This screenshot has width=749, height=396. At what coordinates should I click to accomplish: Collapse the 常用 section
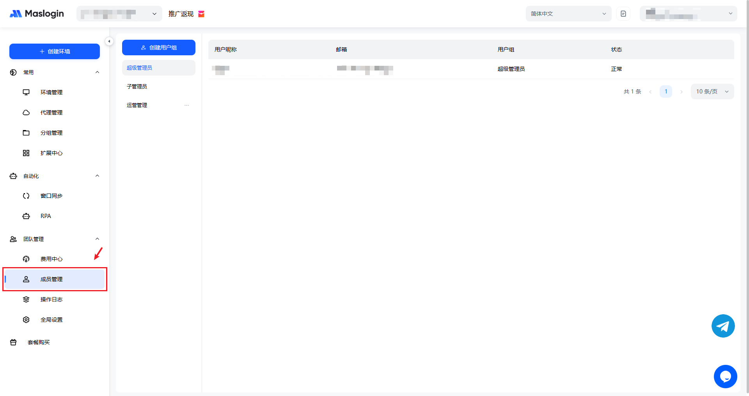97,72
